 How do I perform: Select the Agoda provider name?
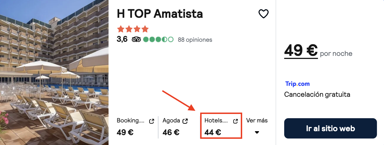tap(171, 121)
